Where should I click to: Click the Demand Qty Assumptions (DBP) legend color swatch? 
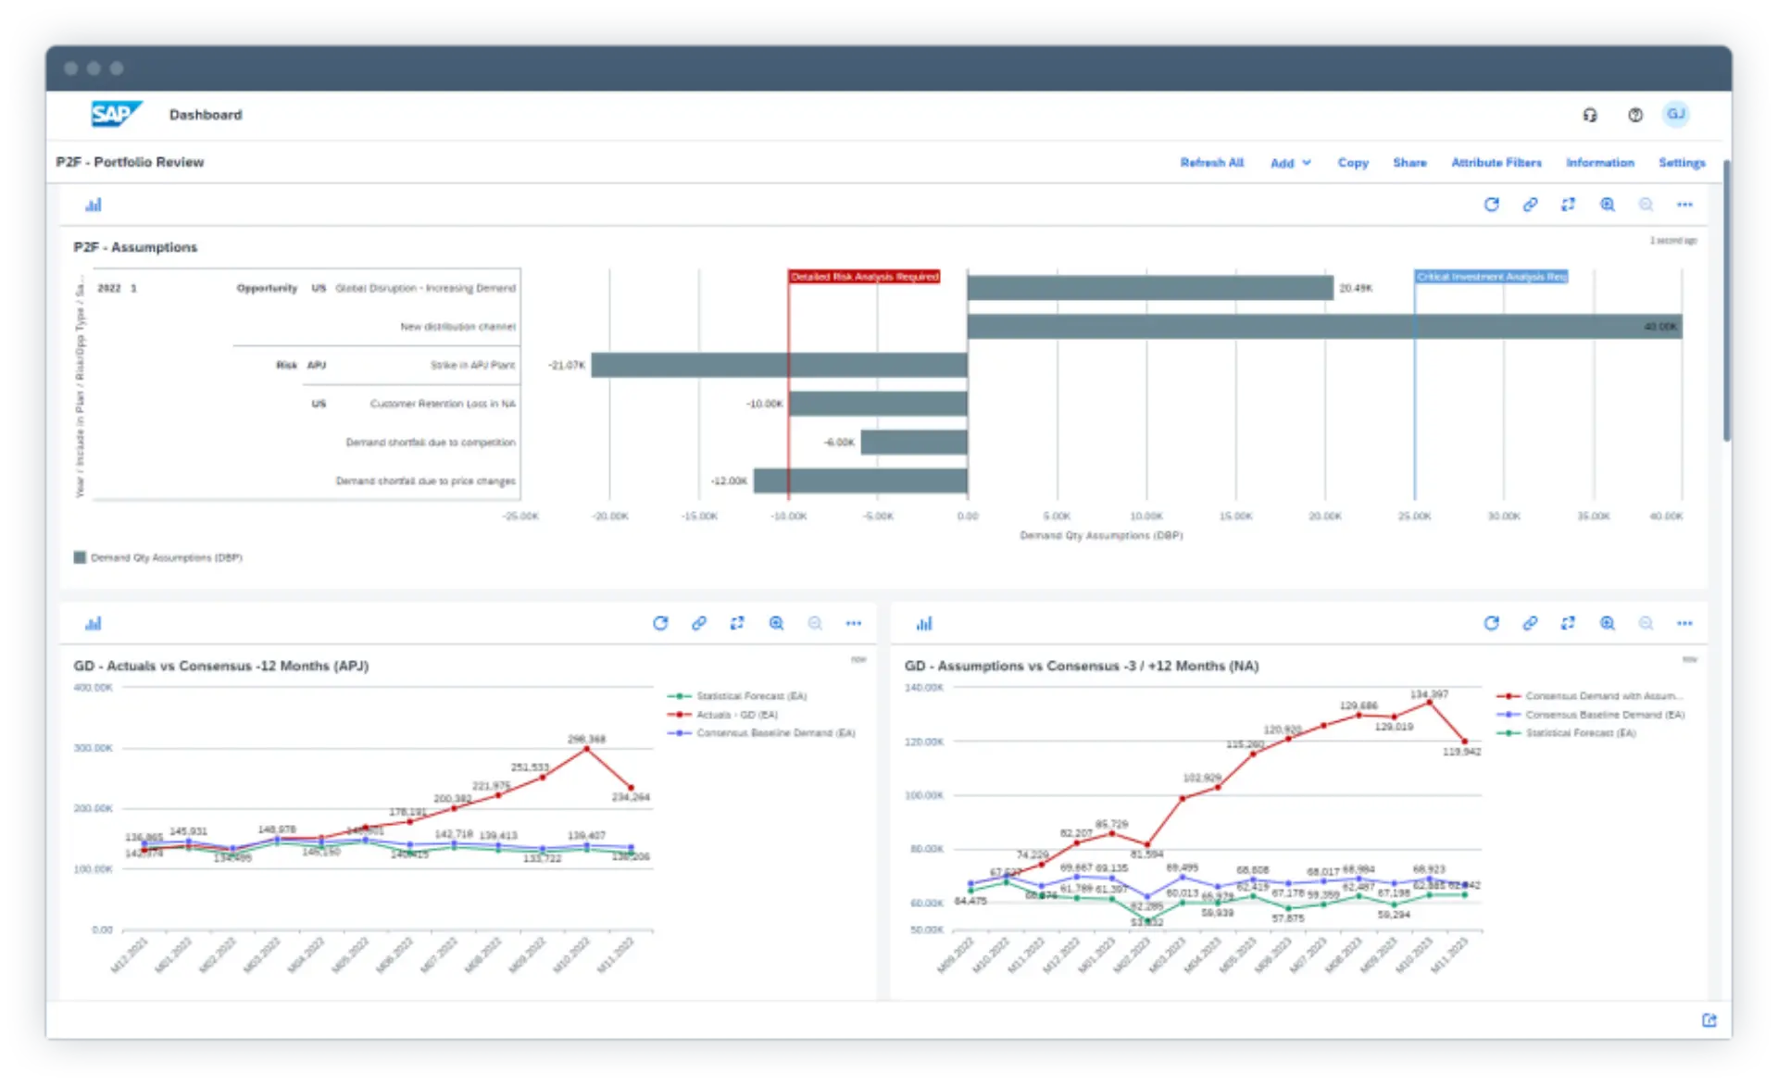click(81, 557)
